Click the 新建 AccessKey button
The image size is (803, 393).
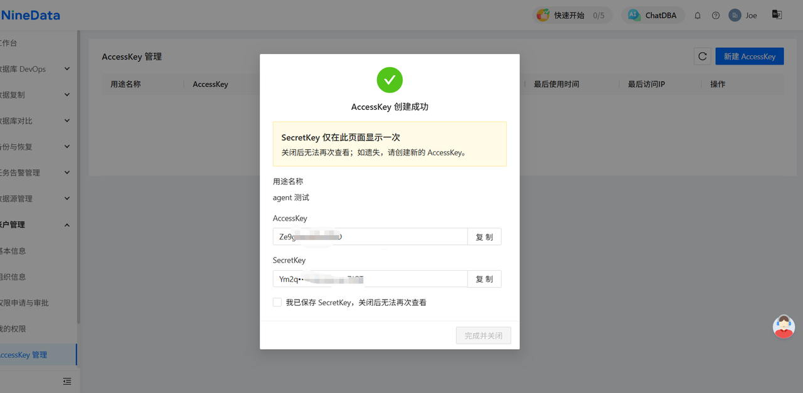tap(750, 56)
